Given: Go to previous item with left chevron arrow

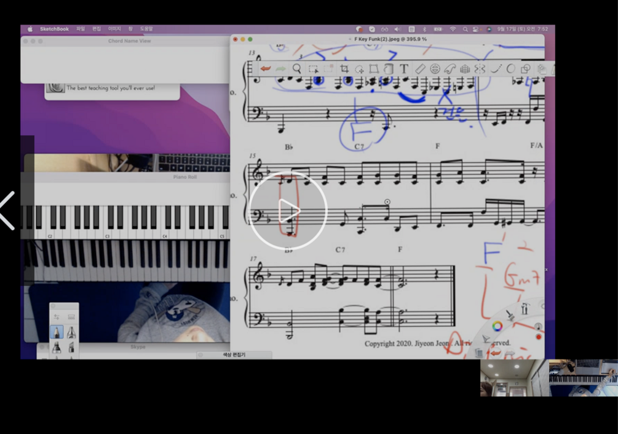Looking at the screenshot, I should click(x=7, y=211).
